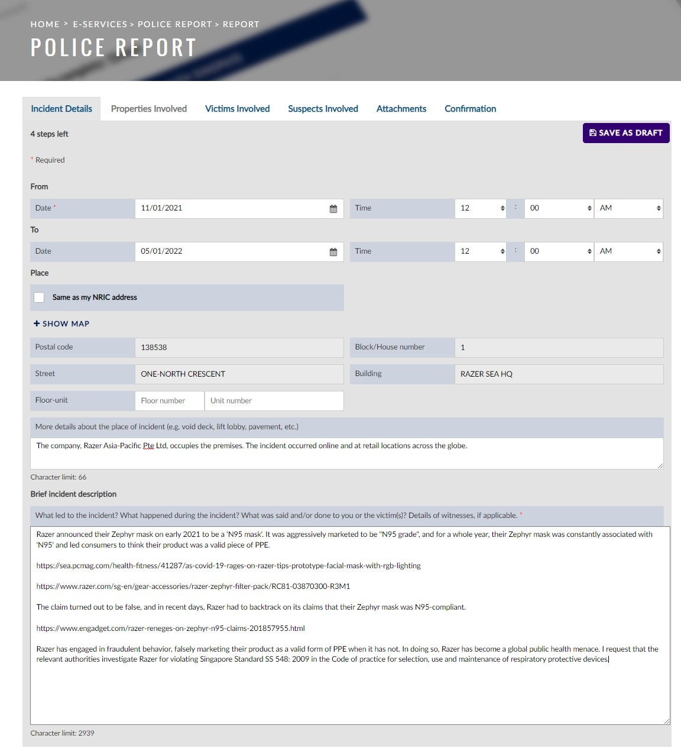Viewport: 681px width, 748px height.
Task: Click the Save As Draft button
Action: pyautogui.click(x=626, y=133)
